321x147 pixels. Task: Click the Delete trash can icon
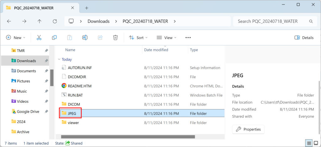point(115,37)
